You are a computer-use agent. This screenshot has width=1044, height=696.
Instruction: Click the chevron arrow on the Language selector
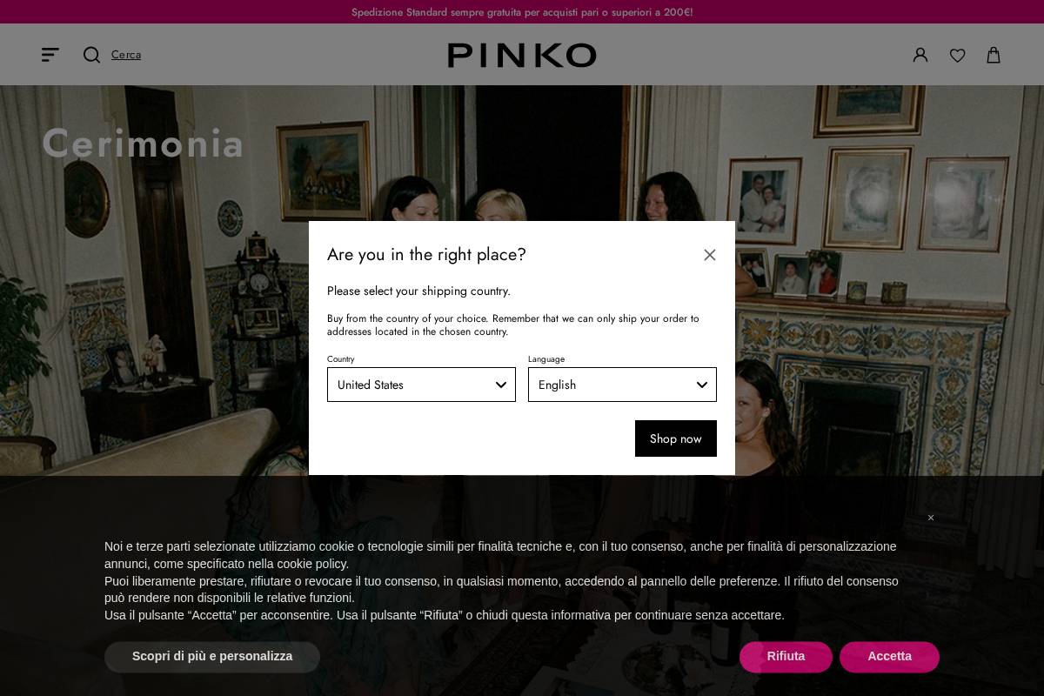click(702, 385)
